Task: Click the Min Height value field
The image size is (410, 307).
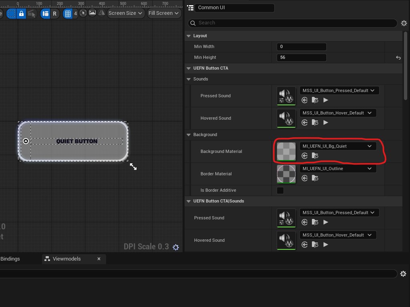Action: (301, 57)
